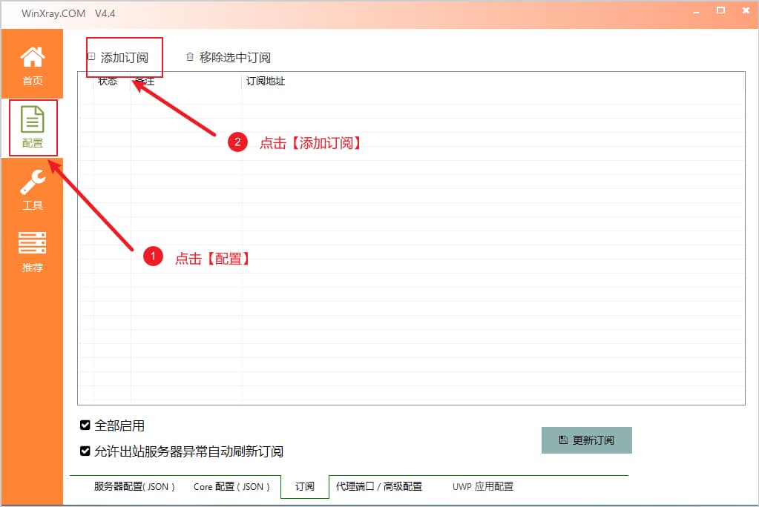Click the trash icon beside 移除选中订阅
Screen dimensions: 759x507
click(190, 57)
